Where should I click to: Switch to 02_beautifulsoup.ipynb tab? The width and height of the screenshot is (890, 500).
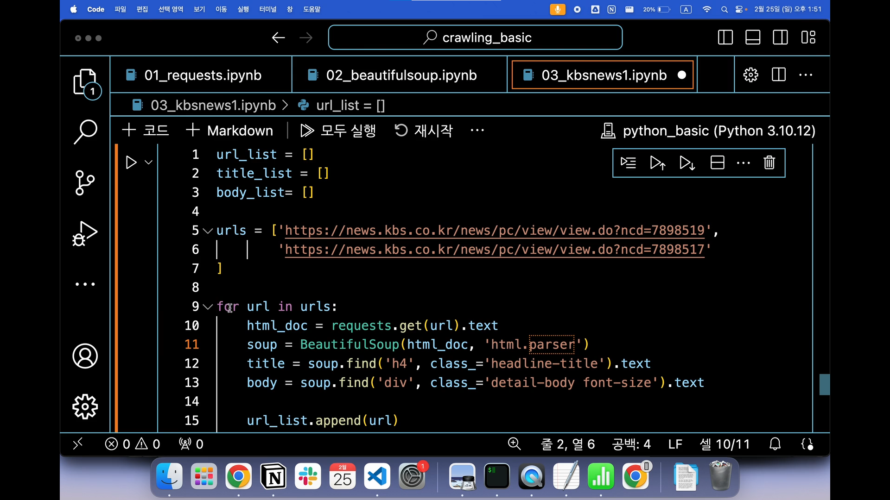(400, 75)
